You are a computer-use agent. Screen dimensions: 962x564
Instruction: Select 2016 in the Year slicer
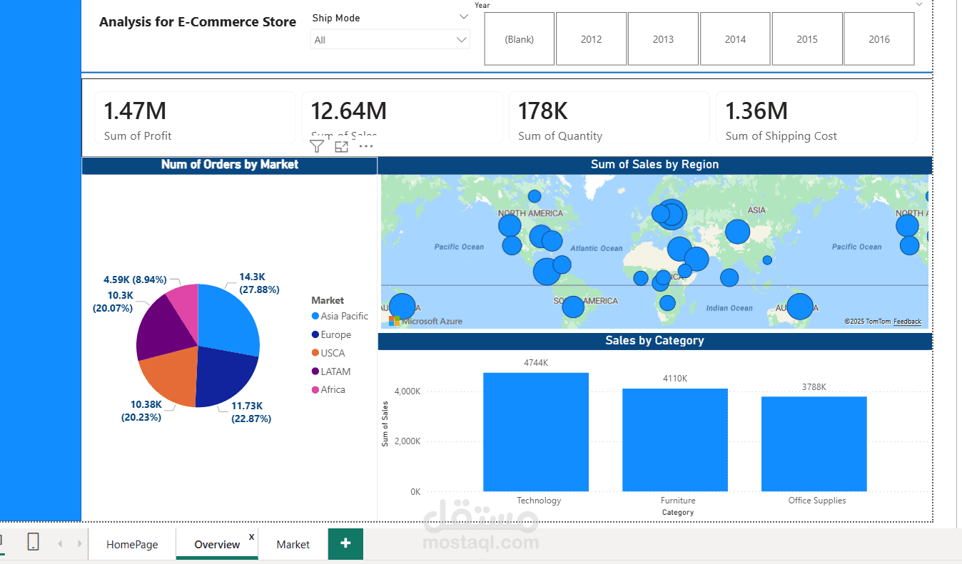pyautogui.click(x=879, y=39)
